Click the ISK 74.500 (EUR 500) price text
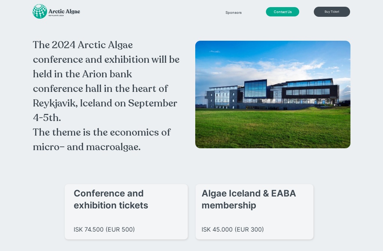The height and width of the screenshot is (251, 383). point(104,229)
